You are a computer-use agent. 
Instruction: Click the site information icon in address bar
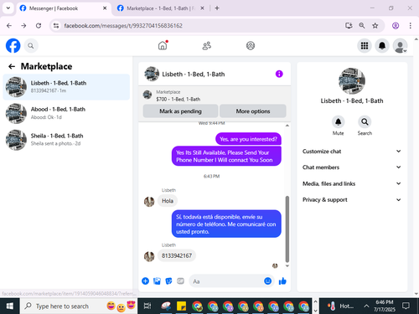pyautogui.click(x=56, y=26)
